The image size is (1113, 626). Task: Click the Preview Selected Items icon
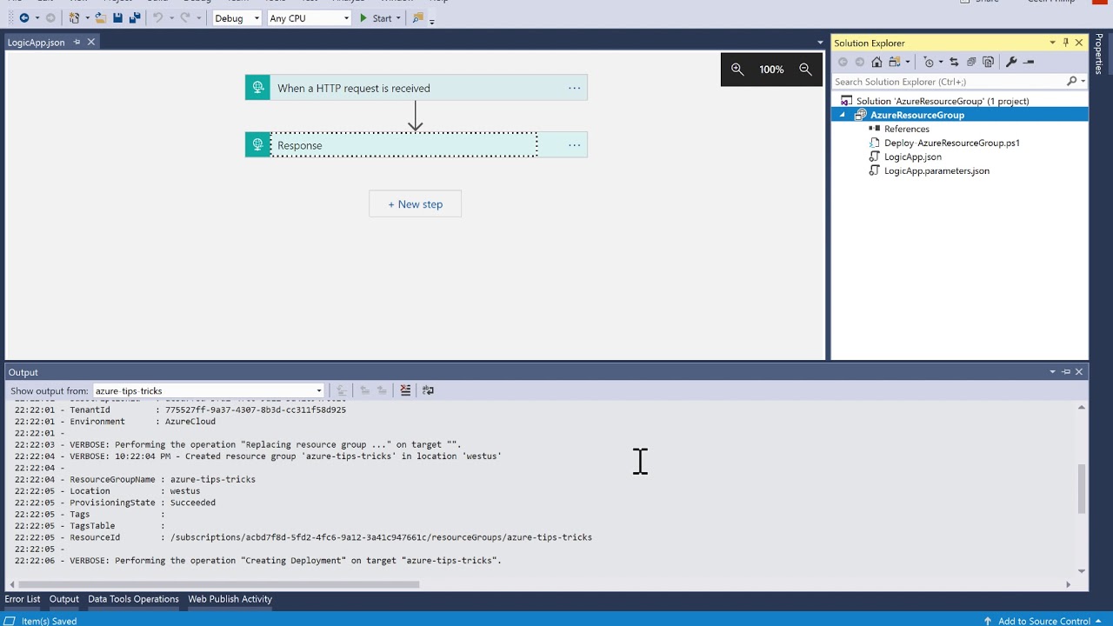[1029, 62]
